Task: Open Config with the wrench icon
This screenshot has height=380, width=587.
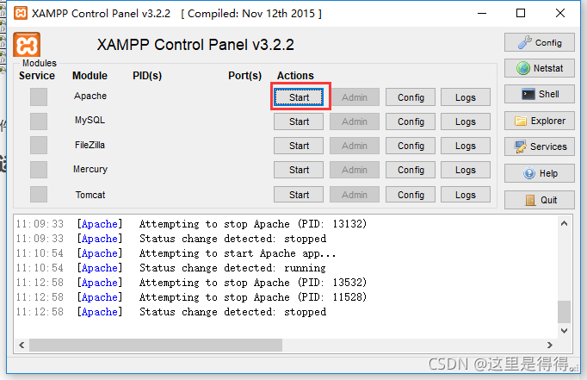Action: [539, 42]
